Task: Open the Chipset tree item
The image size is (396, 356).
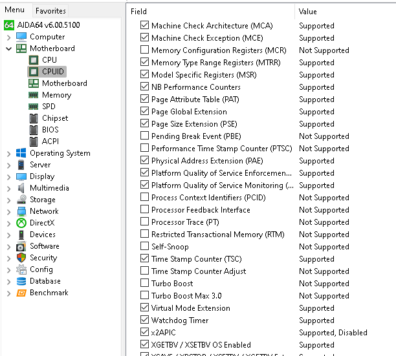Action: pyautogui.click(x=54, y=118)
